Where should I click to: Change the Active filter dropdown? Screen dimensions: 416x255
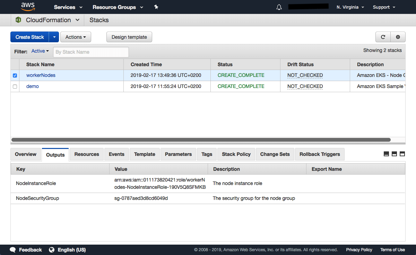(40, 51)
